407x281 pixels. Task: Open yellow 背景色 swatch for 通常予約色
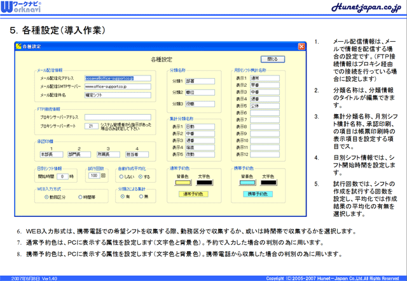coord(183,183)
